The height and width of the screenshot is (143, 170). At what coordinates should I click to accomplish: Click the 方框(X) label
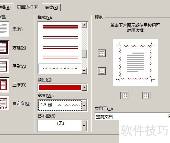coord(19,48)
